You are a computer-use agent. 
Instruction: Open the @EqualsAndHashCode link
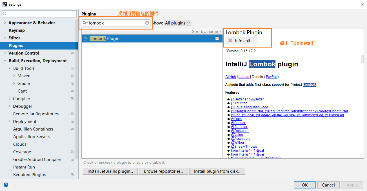[x=250, y=107]
